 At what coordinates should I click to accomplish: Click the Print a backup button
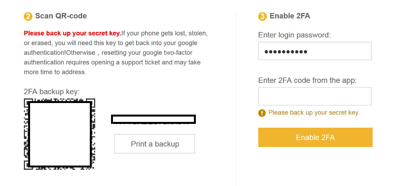(155, 144)
